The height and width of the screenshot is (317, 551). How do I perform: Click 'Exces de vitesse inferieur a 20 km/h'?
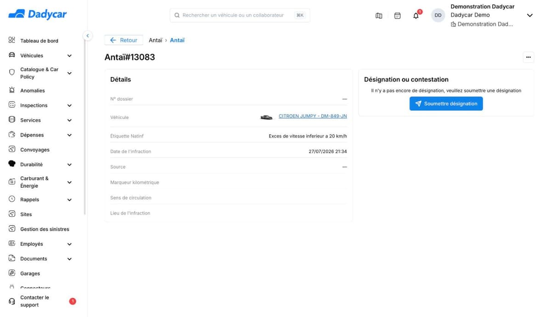click(x=308, y=136)
